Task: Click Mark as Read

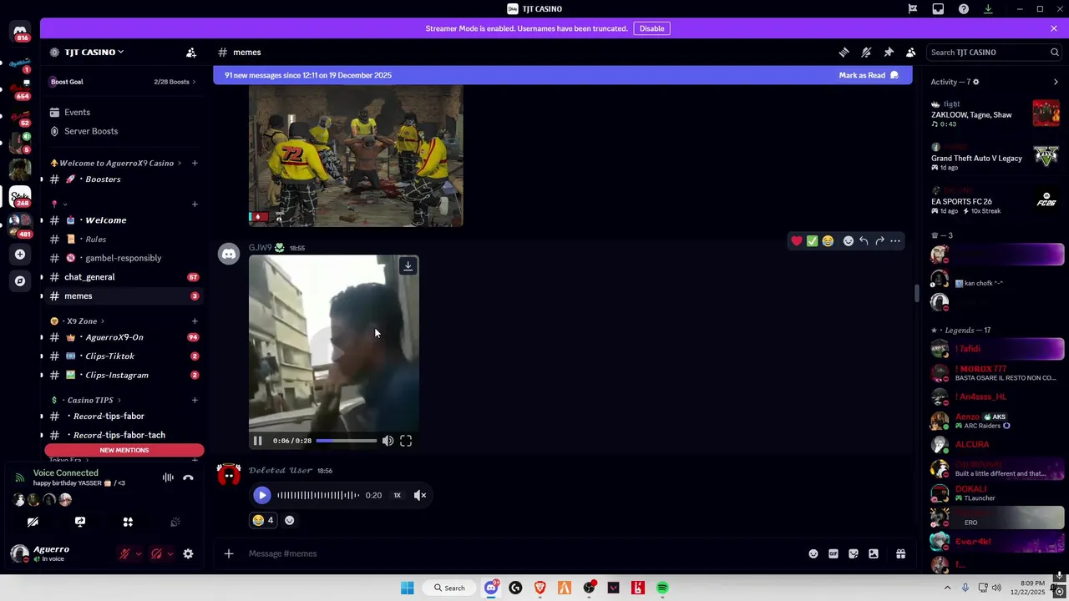Action: [869, 75]
